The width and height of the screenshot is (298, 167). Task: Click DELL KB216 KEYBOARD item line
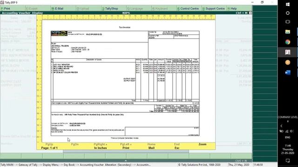(x=63, y=67)
